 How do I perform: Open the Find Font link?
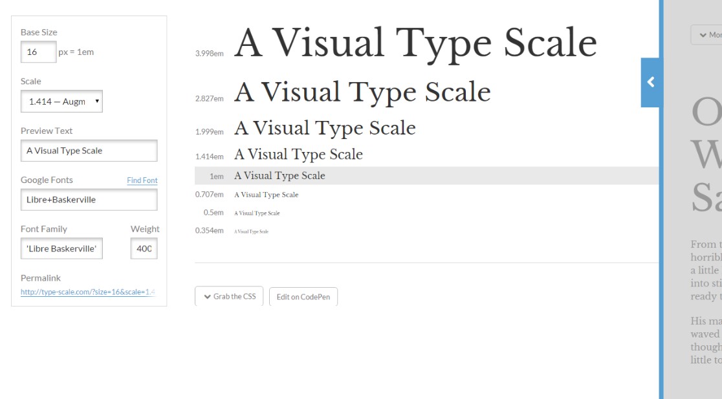tap(142, 180)
